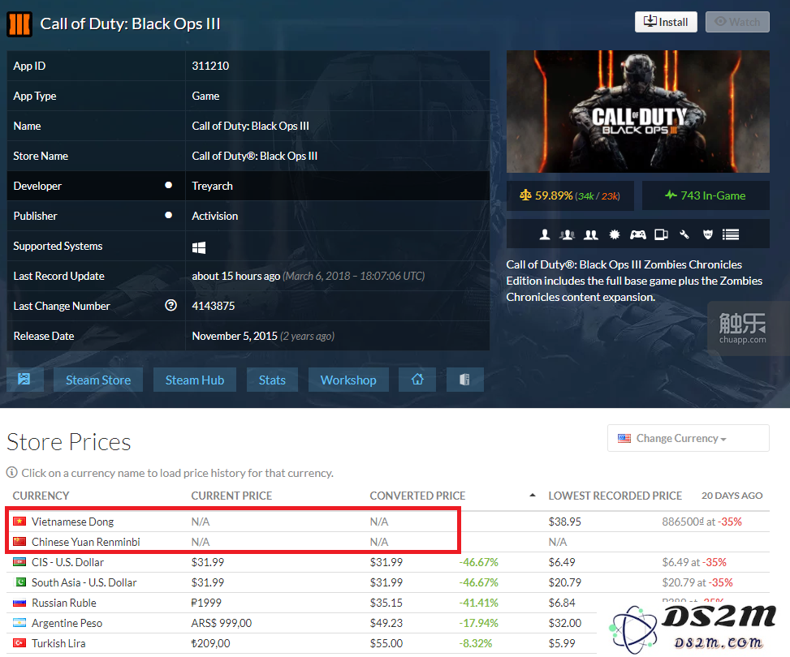
Task: Open the Steam Store link
Action: [x=98, y=380]
